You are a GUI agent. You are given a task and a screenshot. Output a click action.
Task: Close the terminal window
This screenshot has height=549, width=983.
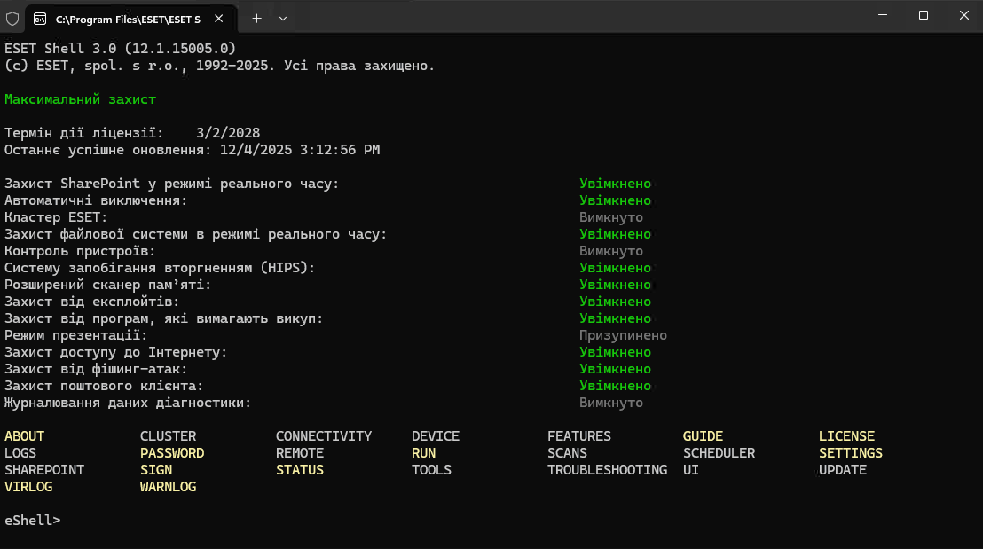(963, 15)
